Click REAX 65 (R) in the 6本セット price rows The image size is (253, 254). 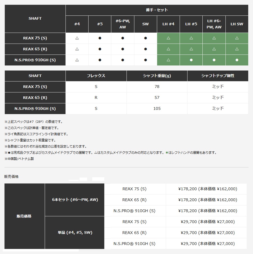tap(134, 200)
